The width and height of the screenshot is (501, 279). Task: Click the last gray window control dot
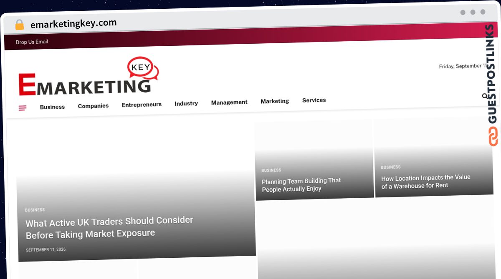click(x=483, y=12)
